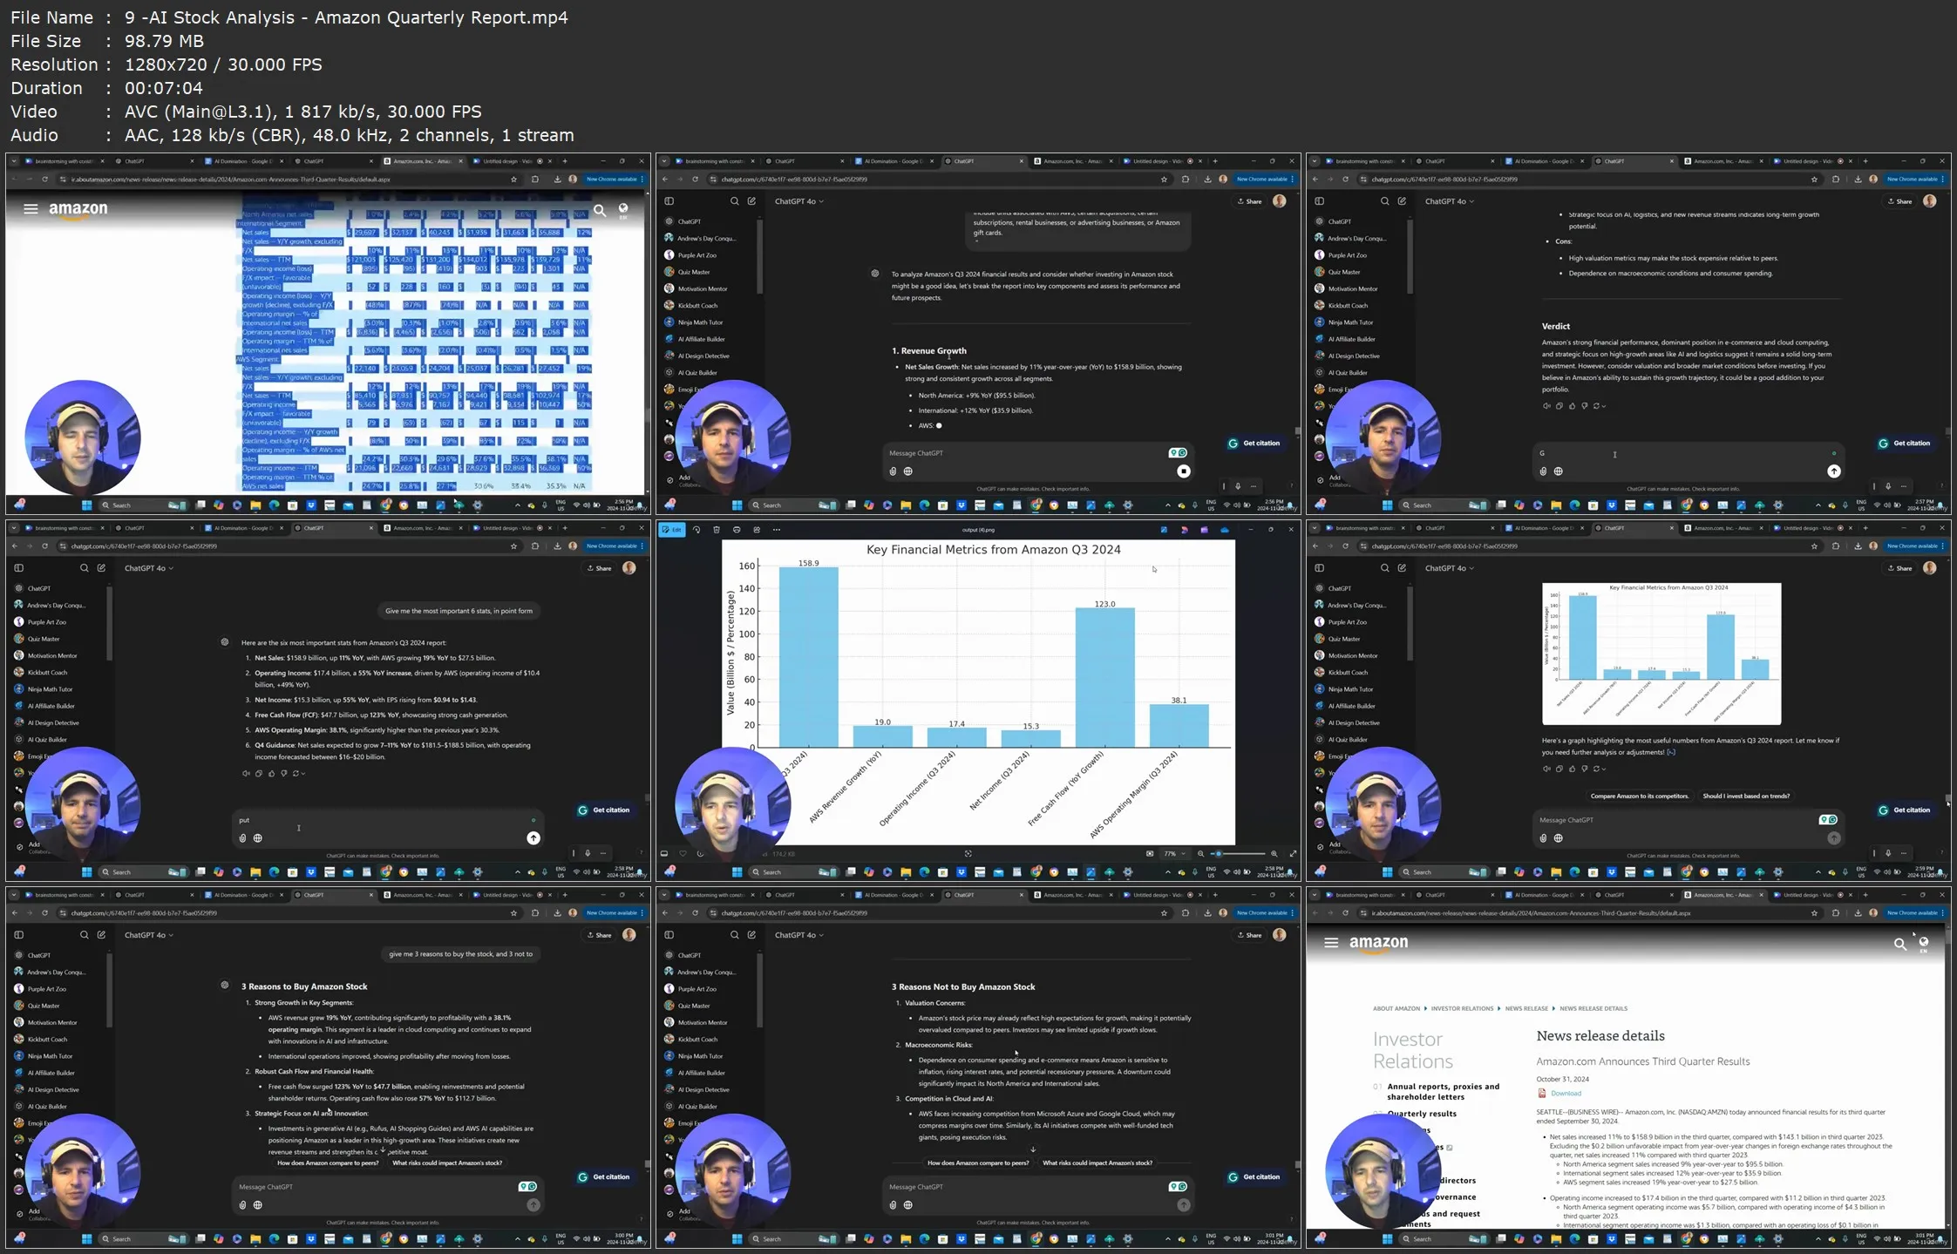Open 'Annual reports, proxies and shareholder letters' item
This screenshot has height=1254, width=1957.
(1443, 1091)
